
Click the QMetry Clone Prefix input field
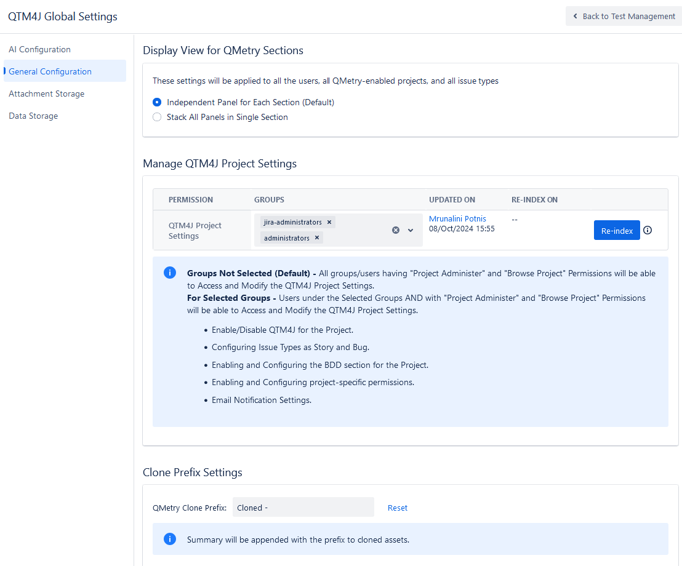[x=303, y=507]
